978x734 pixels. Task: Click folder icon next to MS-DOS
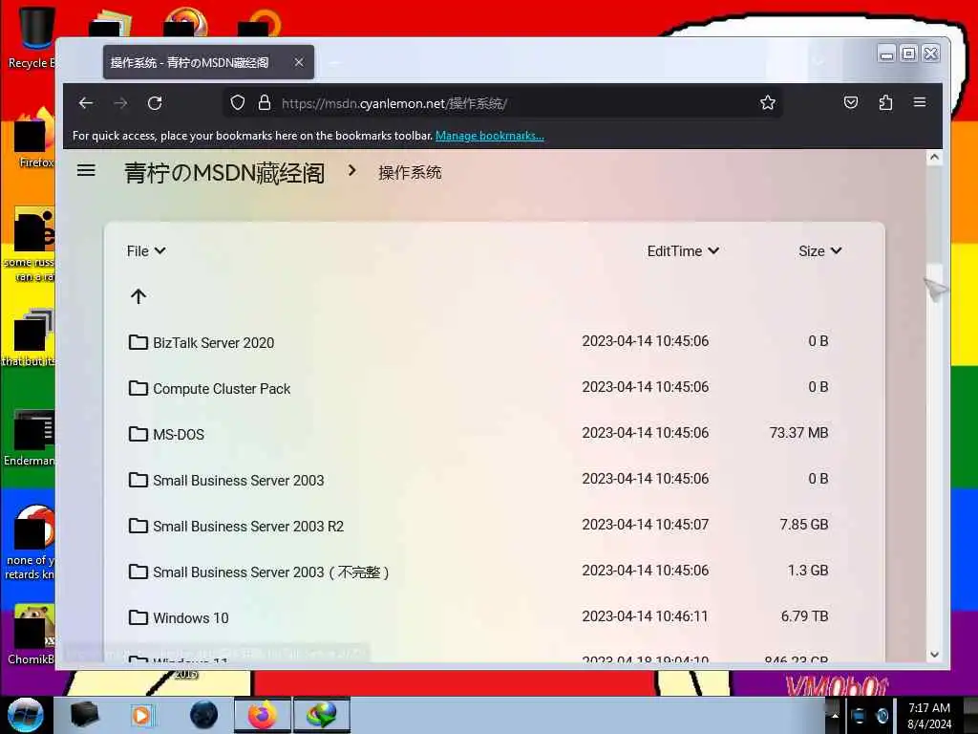pos(138,434)
